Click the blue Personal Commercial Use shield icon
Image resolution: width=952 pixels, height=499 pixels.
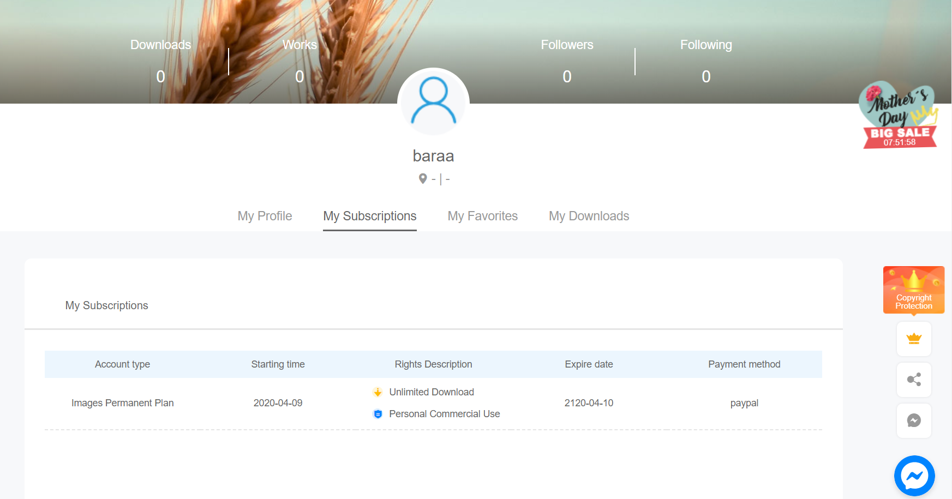pyautogui.click(x=378, y=414)
